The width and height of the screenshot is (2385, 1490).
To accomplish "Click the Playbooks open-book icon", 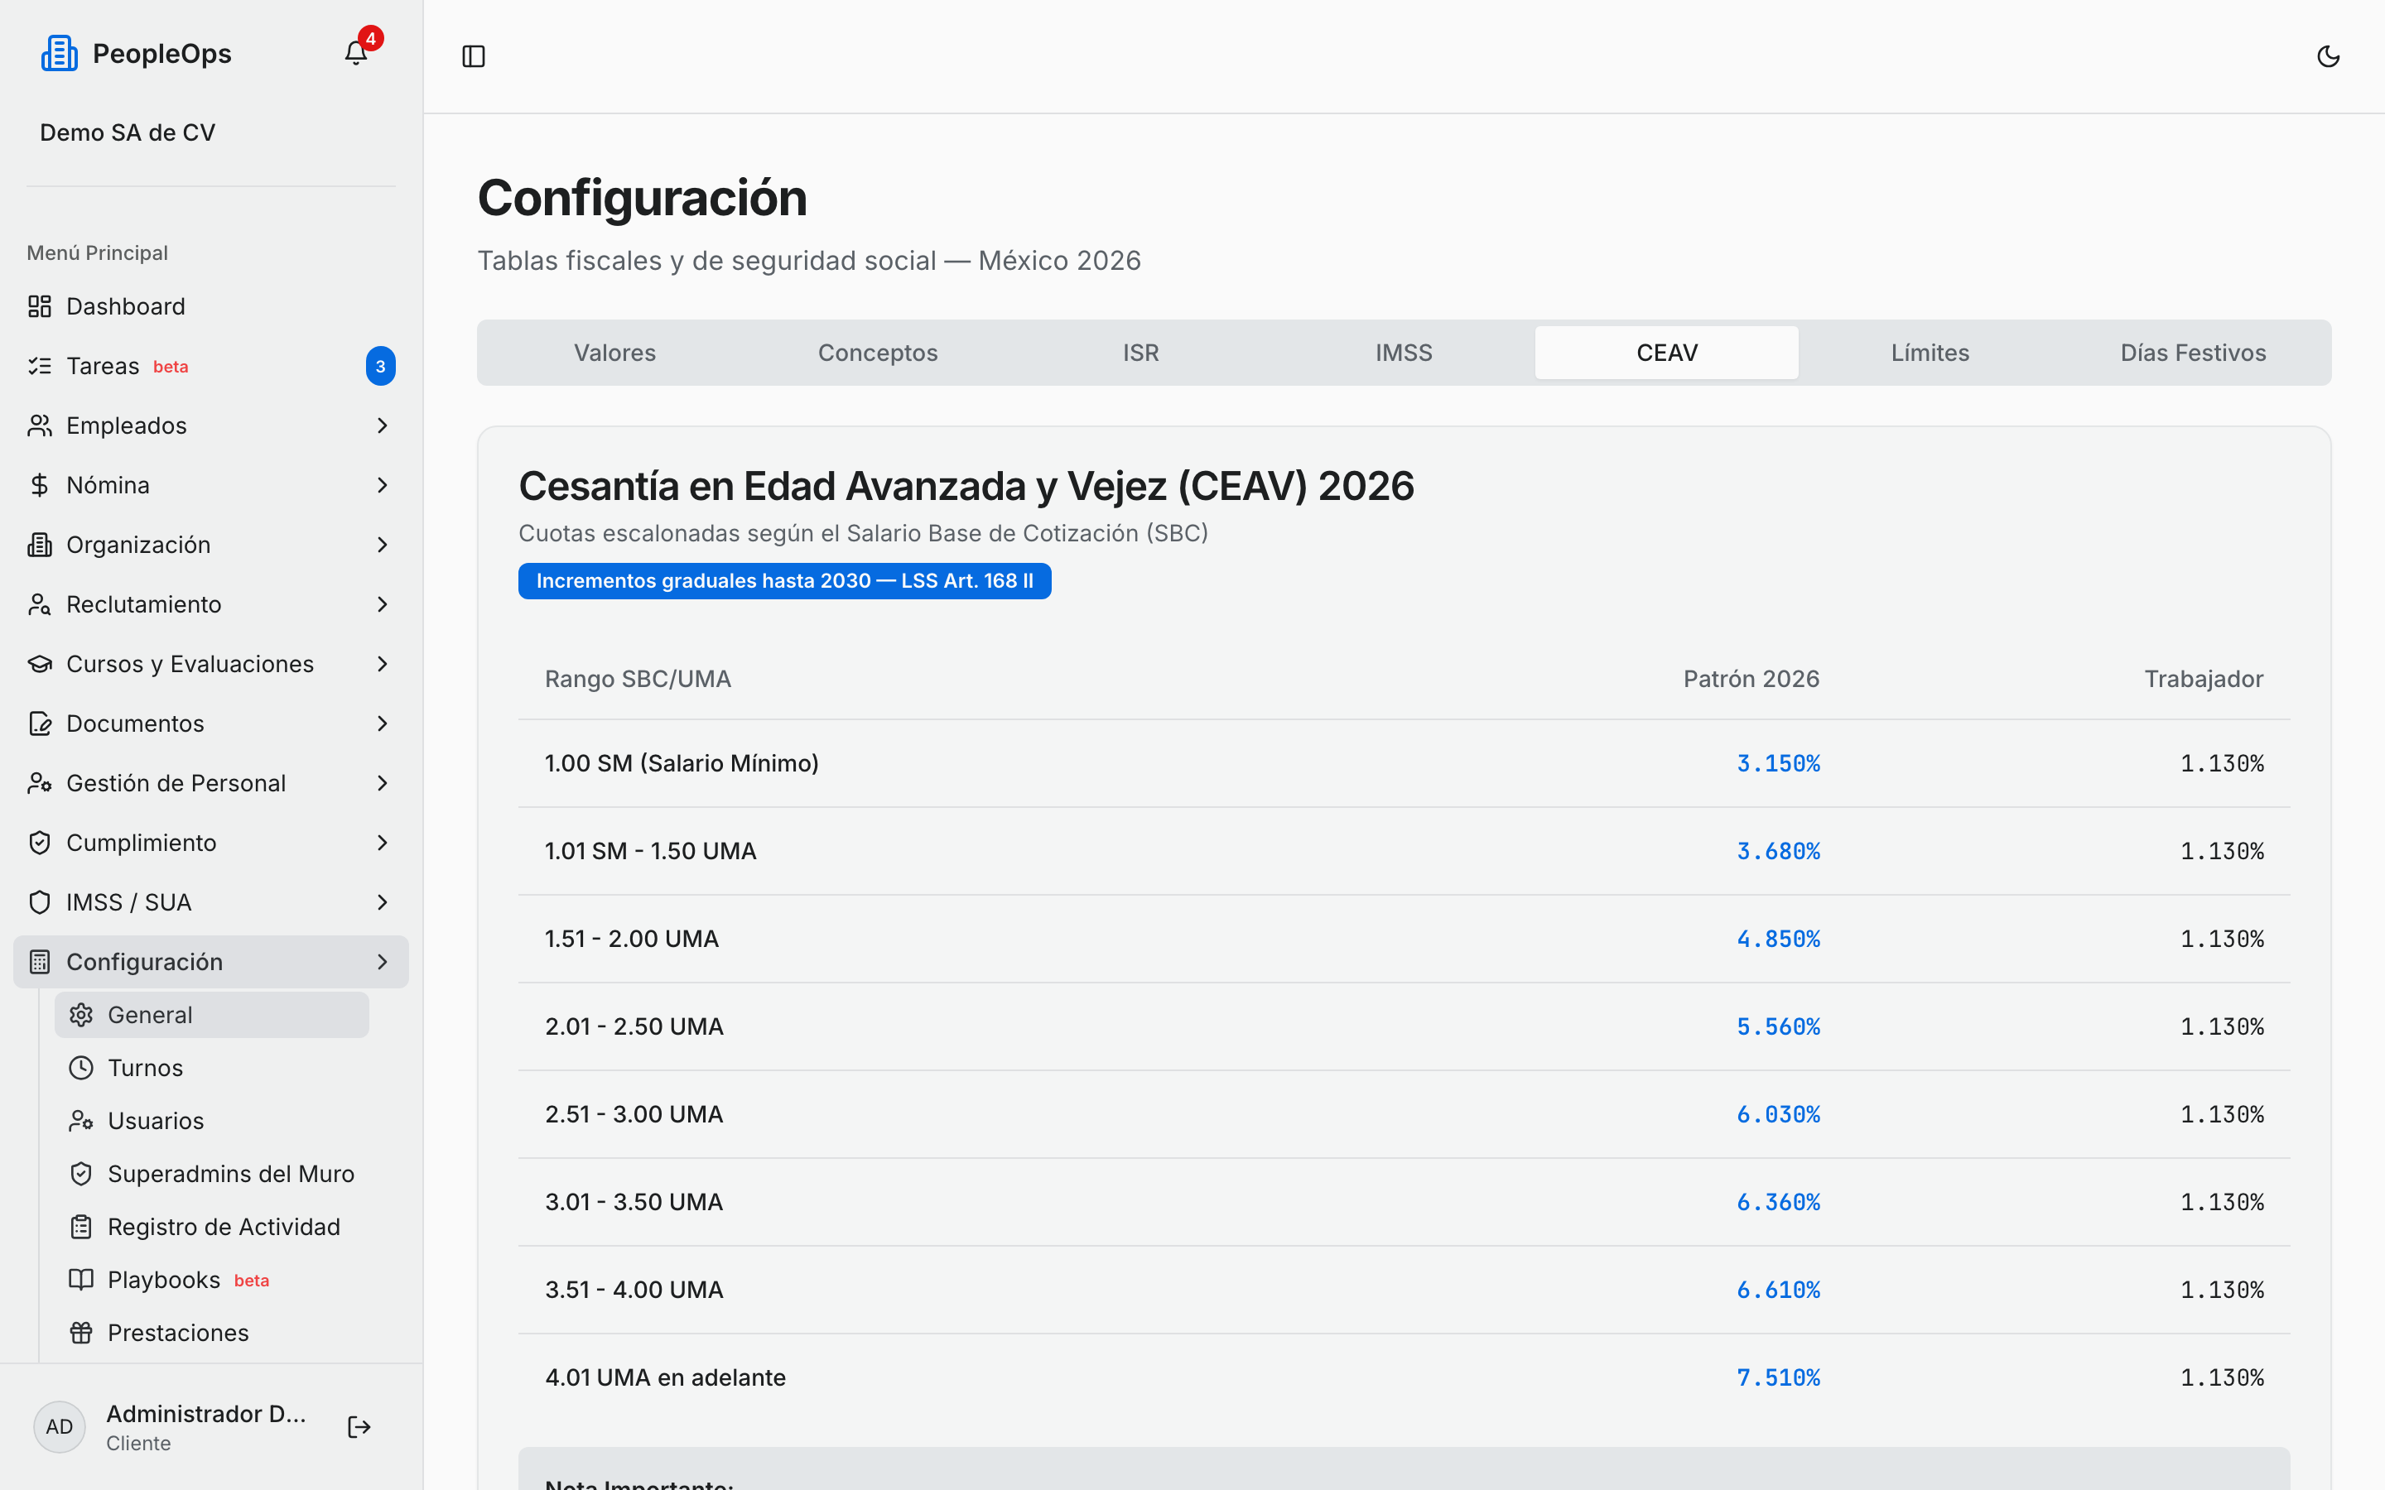I will (x=81, y=1280).
